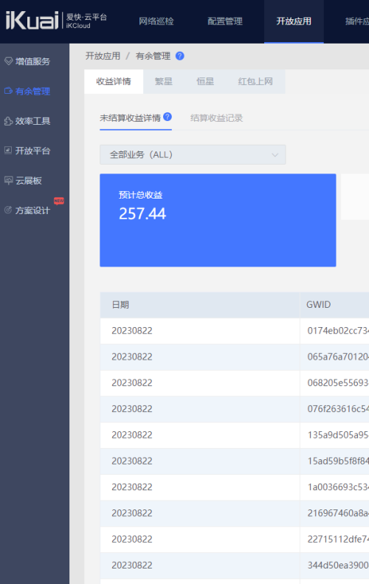Click the 方案设计 icon in sidebar

(x=8, y=210)
